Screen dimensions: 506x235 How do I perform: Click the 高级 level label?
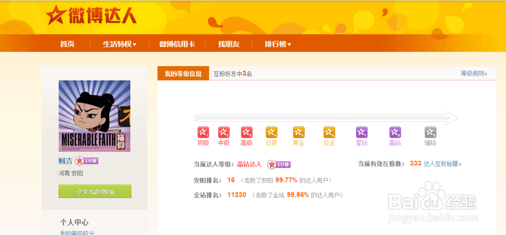(246, 143)
